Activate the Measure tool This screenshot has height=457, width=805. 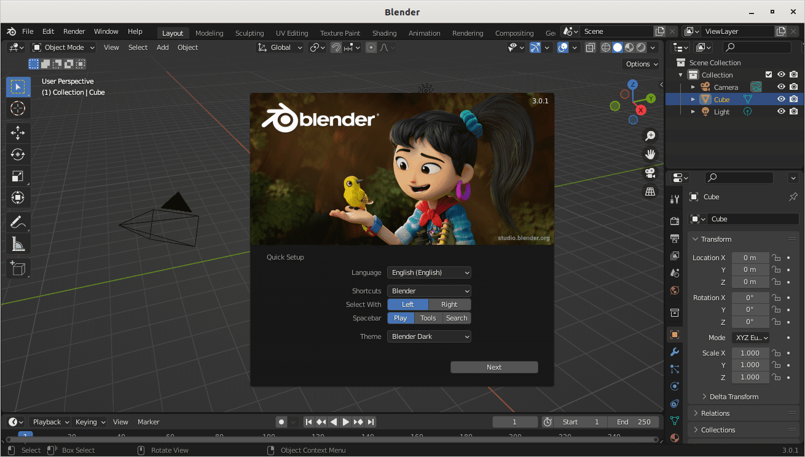[x=18, y=244]
